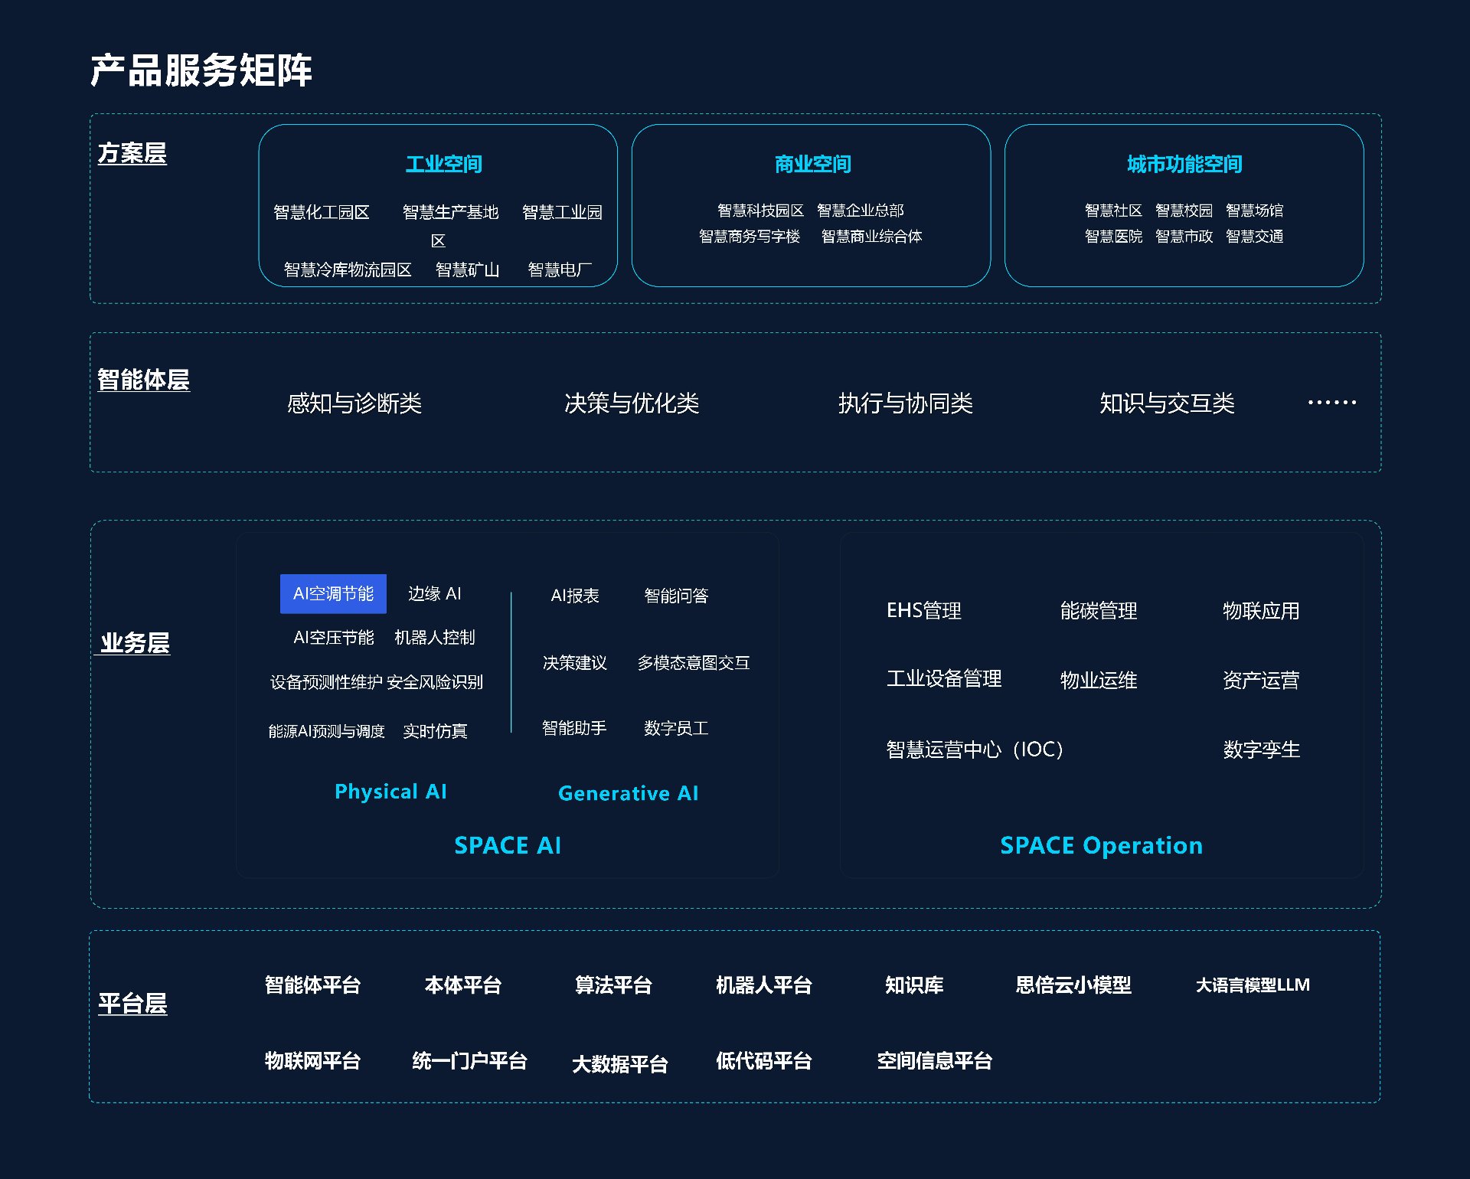
Task: Click the 工业空间 heading
Action: pyautogui.click(x=444, y=164)
